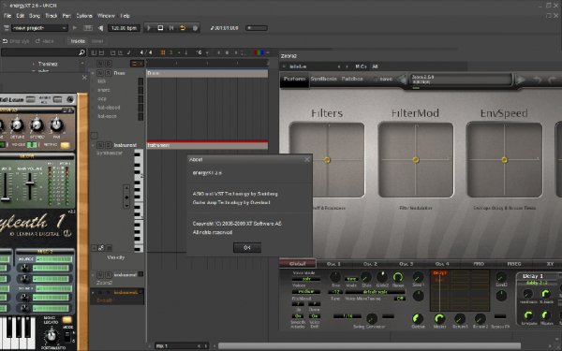Open the default scale microtuning dropdown
This screenshot has width=562, height=351.
[x=375, y=292]
